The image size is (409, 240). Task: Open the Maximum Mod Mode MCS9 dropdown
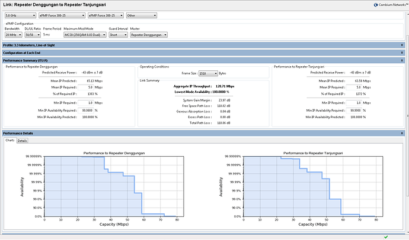point(85,35)
